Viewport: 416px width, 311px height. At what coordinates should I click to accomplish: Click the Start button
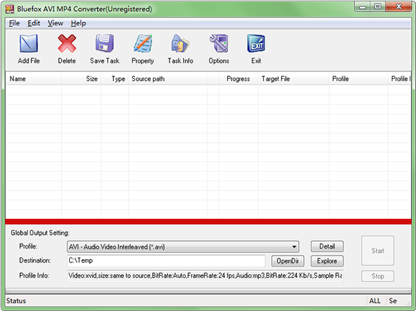click(377, 251)
